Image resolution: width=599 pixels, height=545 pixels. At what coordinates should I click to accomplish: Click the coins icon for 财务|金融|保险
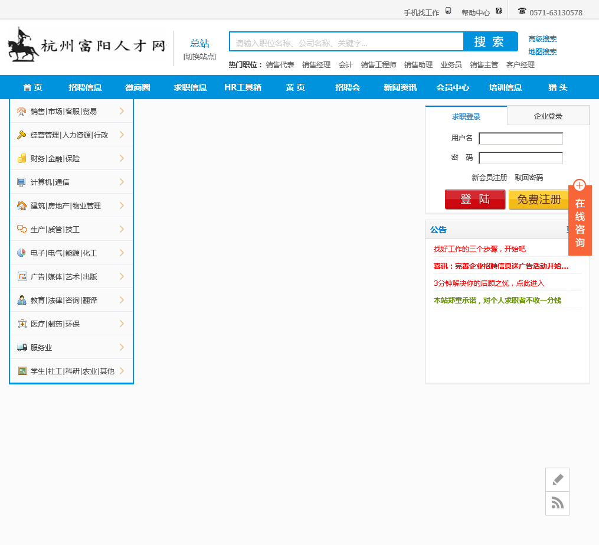click(x=22, y=159)
